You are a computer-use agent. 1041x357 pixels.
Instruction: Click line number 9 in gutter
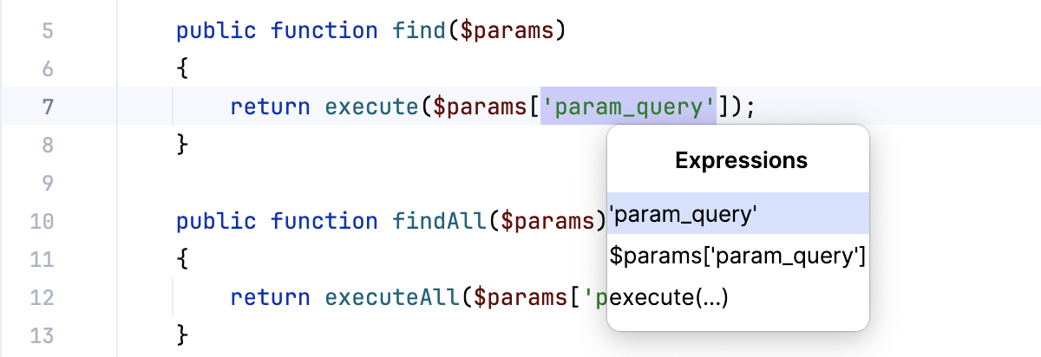[x=47, y=183]
